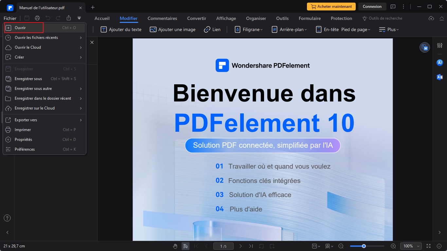Expand Enregistrer dans le dossier récent

[x=45, y=98]
